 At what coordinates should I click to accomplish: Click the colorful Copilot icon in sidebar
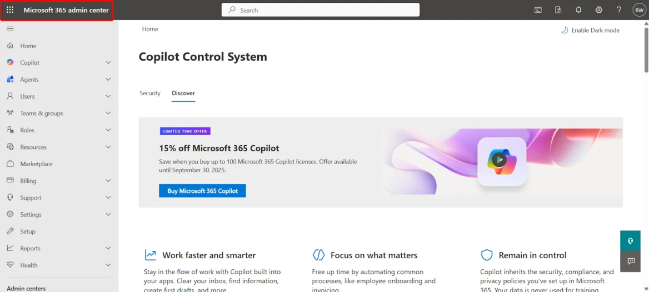[x=11, y=63]
